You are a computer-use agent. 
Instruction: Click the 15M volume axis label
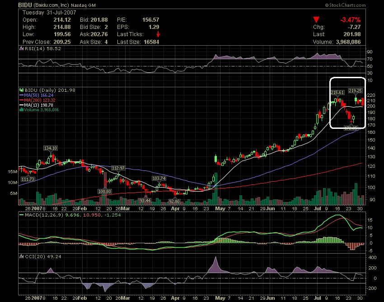pyautogui.click(x=13, y=172)
